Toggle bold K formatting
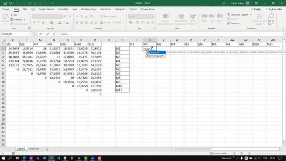Viewport: 286px width, 161px height. click(x=34, y=22)
